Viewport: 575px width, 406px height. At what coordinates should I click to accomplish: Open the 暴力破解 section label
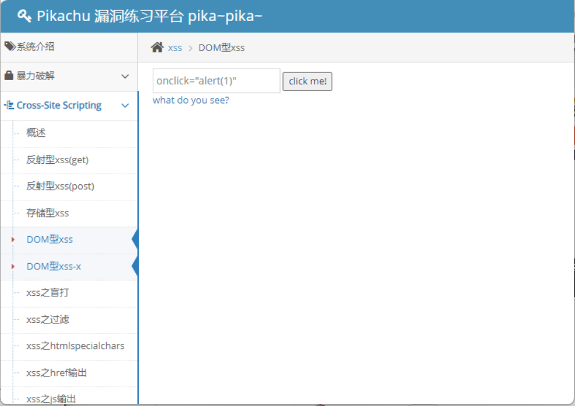tap(35, 76)
